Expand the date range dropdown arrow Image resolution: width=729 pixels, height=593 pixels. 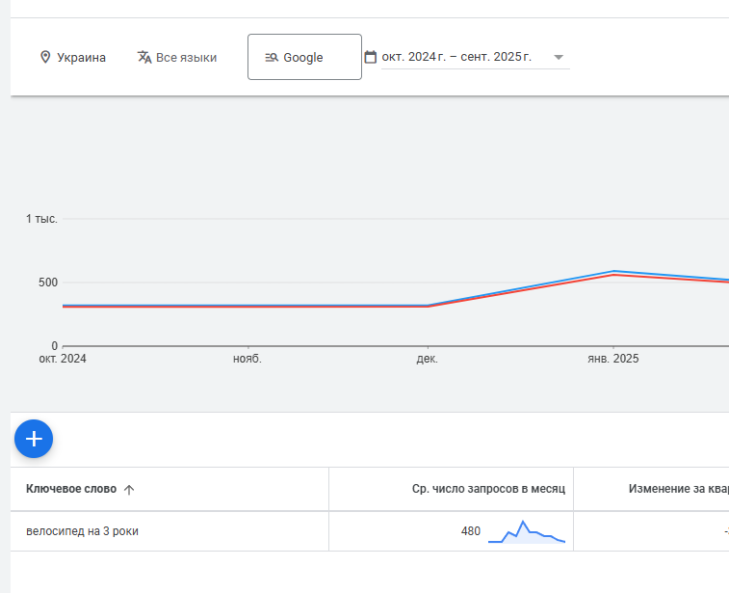559,58
